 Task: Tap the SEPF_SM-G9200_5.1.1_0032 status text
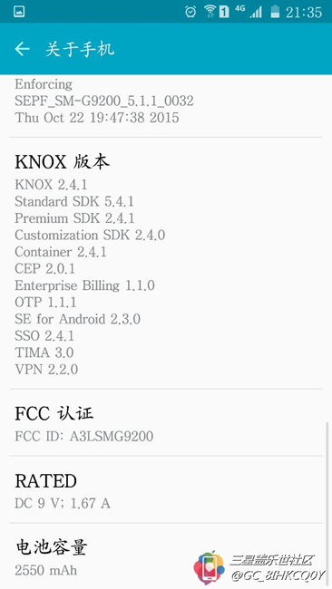tap(104, 101)
